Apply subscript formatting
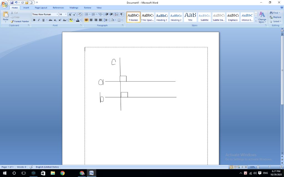The width and height of the screenshot is (284, 177). point(55,20)
